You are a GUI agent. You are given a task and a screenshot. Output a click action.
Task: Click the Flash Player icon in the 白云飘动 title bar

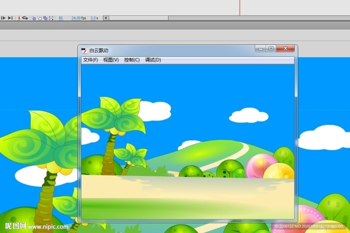tap(84, 50)
